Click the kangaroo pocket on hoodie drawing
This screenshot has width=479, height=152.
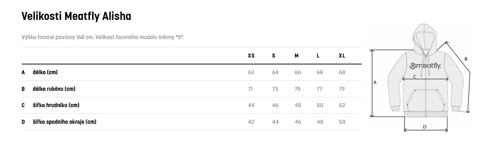[425, 101]
